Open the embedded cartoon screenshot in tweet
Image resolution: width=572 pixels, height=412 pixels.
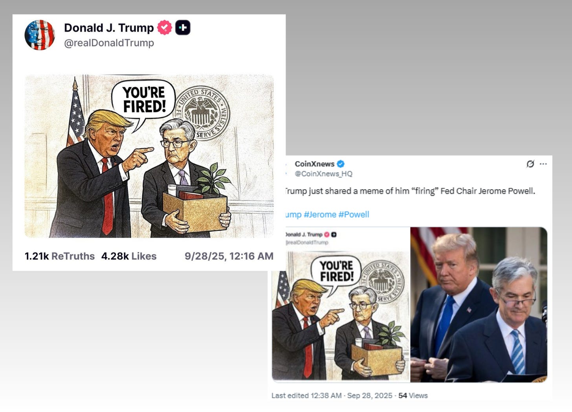coord(341,305)
